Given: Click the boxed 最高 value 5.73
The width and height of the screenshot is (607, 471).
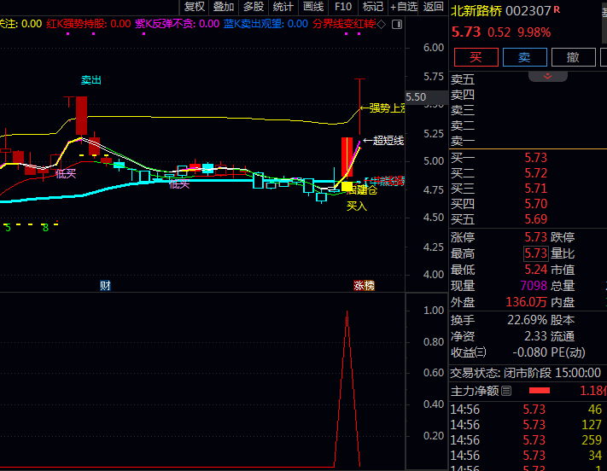Looking at the screenshot, I should point(535,253).
